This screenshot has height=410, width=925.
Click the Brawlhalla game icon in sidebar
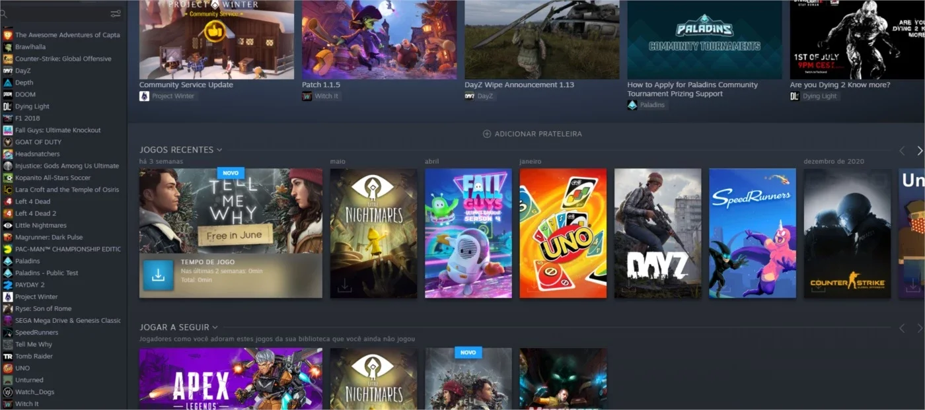pyautogui.click(x=8, y=47)
